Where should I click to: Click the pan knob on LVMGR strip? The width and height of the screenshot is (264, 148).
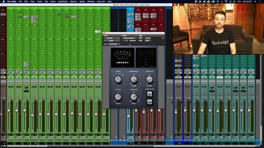26,87
